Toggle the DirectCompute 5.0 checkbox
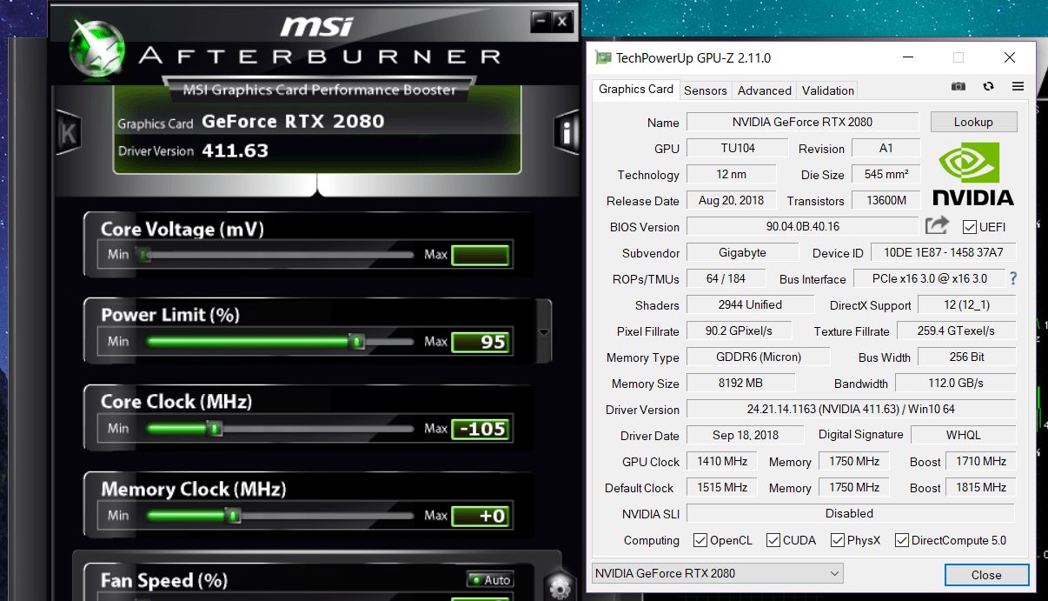Image resolution: width=1048 pixels, height=601 pixels. click(x=901, y=540)
